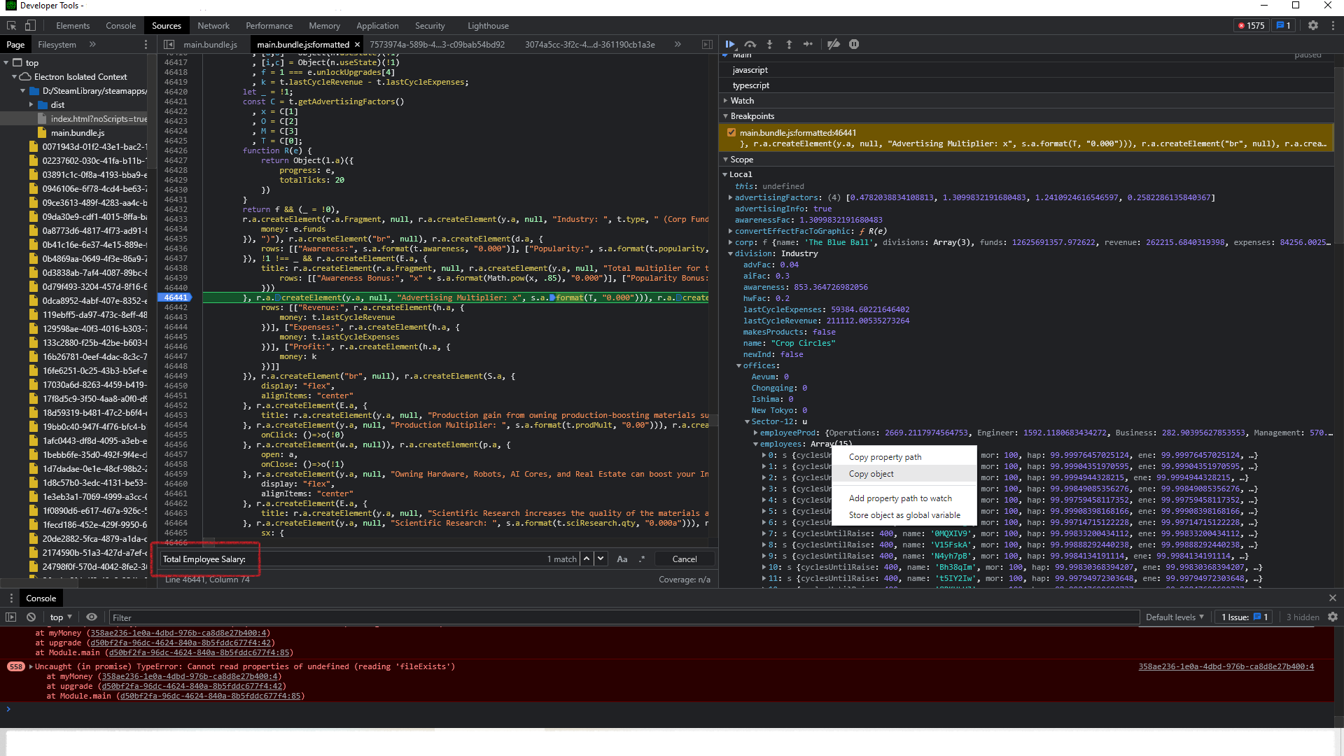The height and width of the screenshot is (756, 1344).
Task: Open source link 358ae236...:4 on right
Action: (1226, 666)
